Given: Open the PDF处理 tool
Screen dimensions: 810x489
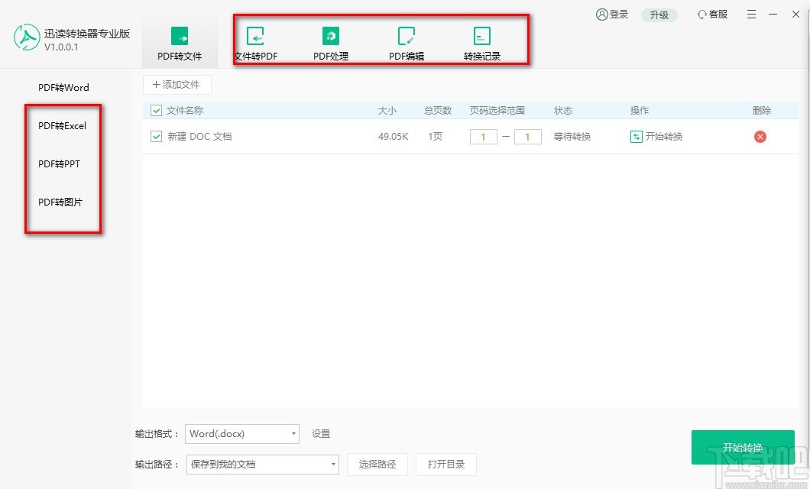Looking at the screenshot, I should pyautogui.click(x=330, y=42).
